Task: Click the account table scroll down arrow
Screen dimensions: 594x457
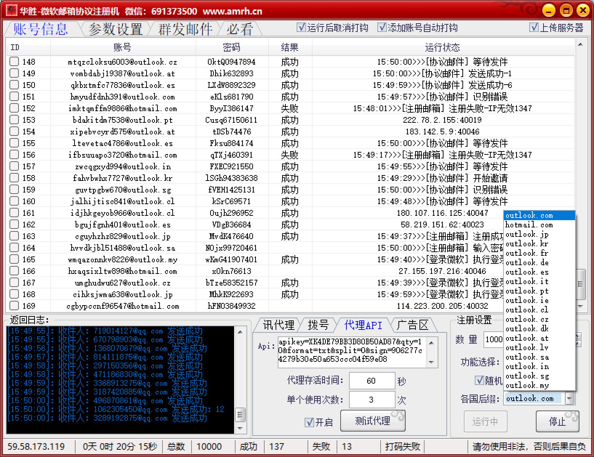Action: pyautogui.click(x=580, y=307)
